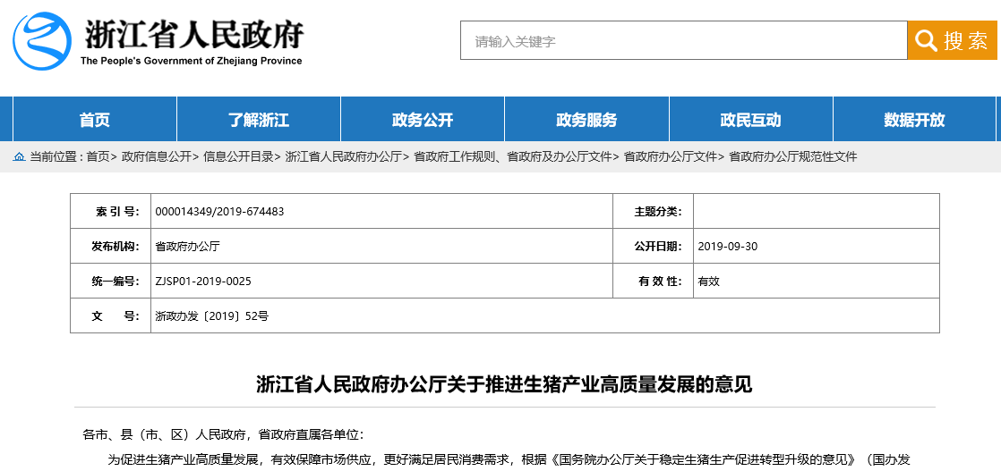Open the 信息公开目录 breadcrumb link
Viewport: 1001px width, 471px height.
pos(238,156)
